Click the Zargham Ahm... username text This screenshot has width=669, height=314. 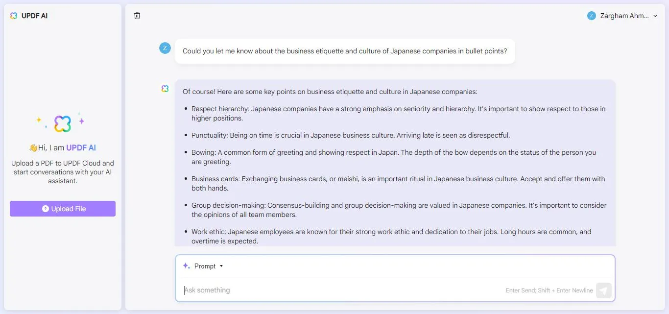coord(624,16)
